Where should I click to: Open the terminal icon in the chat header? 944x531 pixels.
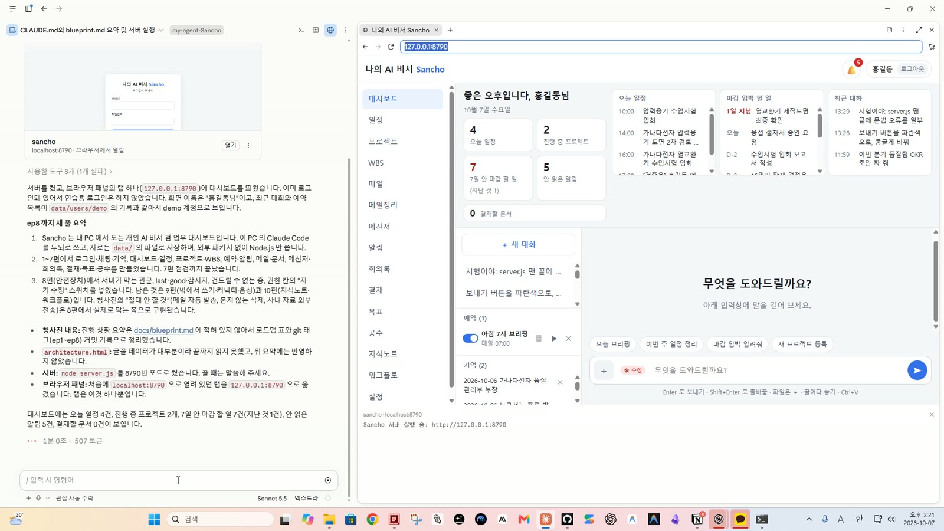(301, 30)
